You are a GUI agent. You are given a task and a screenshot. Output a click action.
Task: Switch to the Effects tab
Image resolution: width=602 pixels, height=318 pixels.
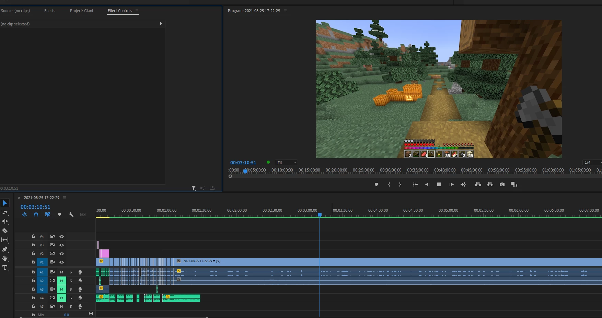(x=50, y=11)
